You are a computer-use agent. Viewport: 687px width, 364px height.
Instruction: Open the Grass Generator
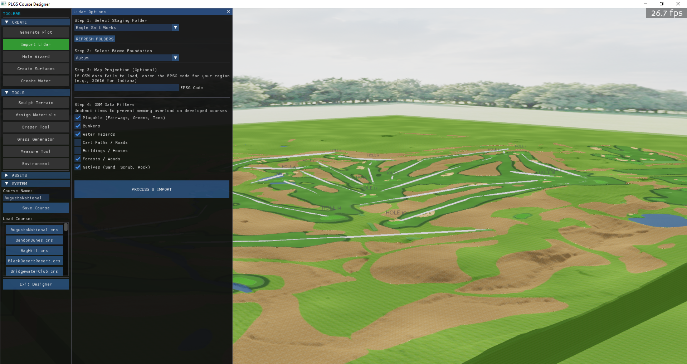36,139
